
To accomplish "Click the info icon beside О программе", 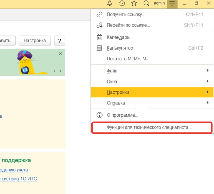I will (100, 115).
